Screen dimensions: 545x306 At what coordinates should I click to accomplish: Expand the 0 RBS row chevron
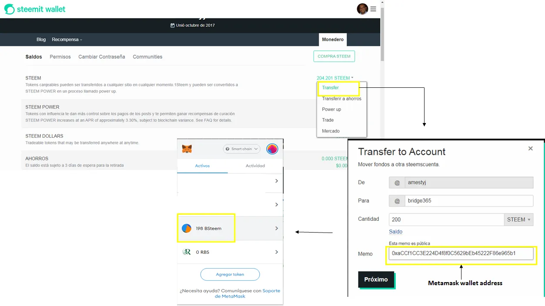pyautogui.click(x=277, y=252)
